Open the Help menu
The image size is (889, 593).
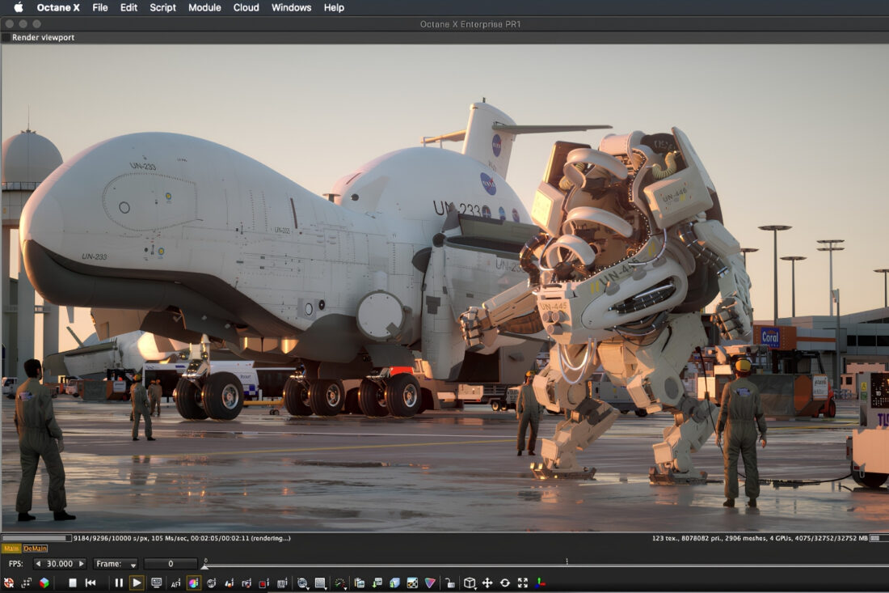[334, 7]
